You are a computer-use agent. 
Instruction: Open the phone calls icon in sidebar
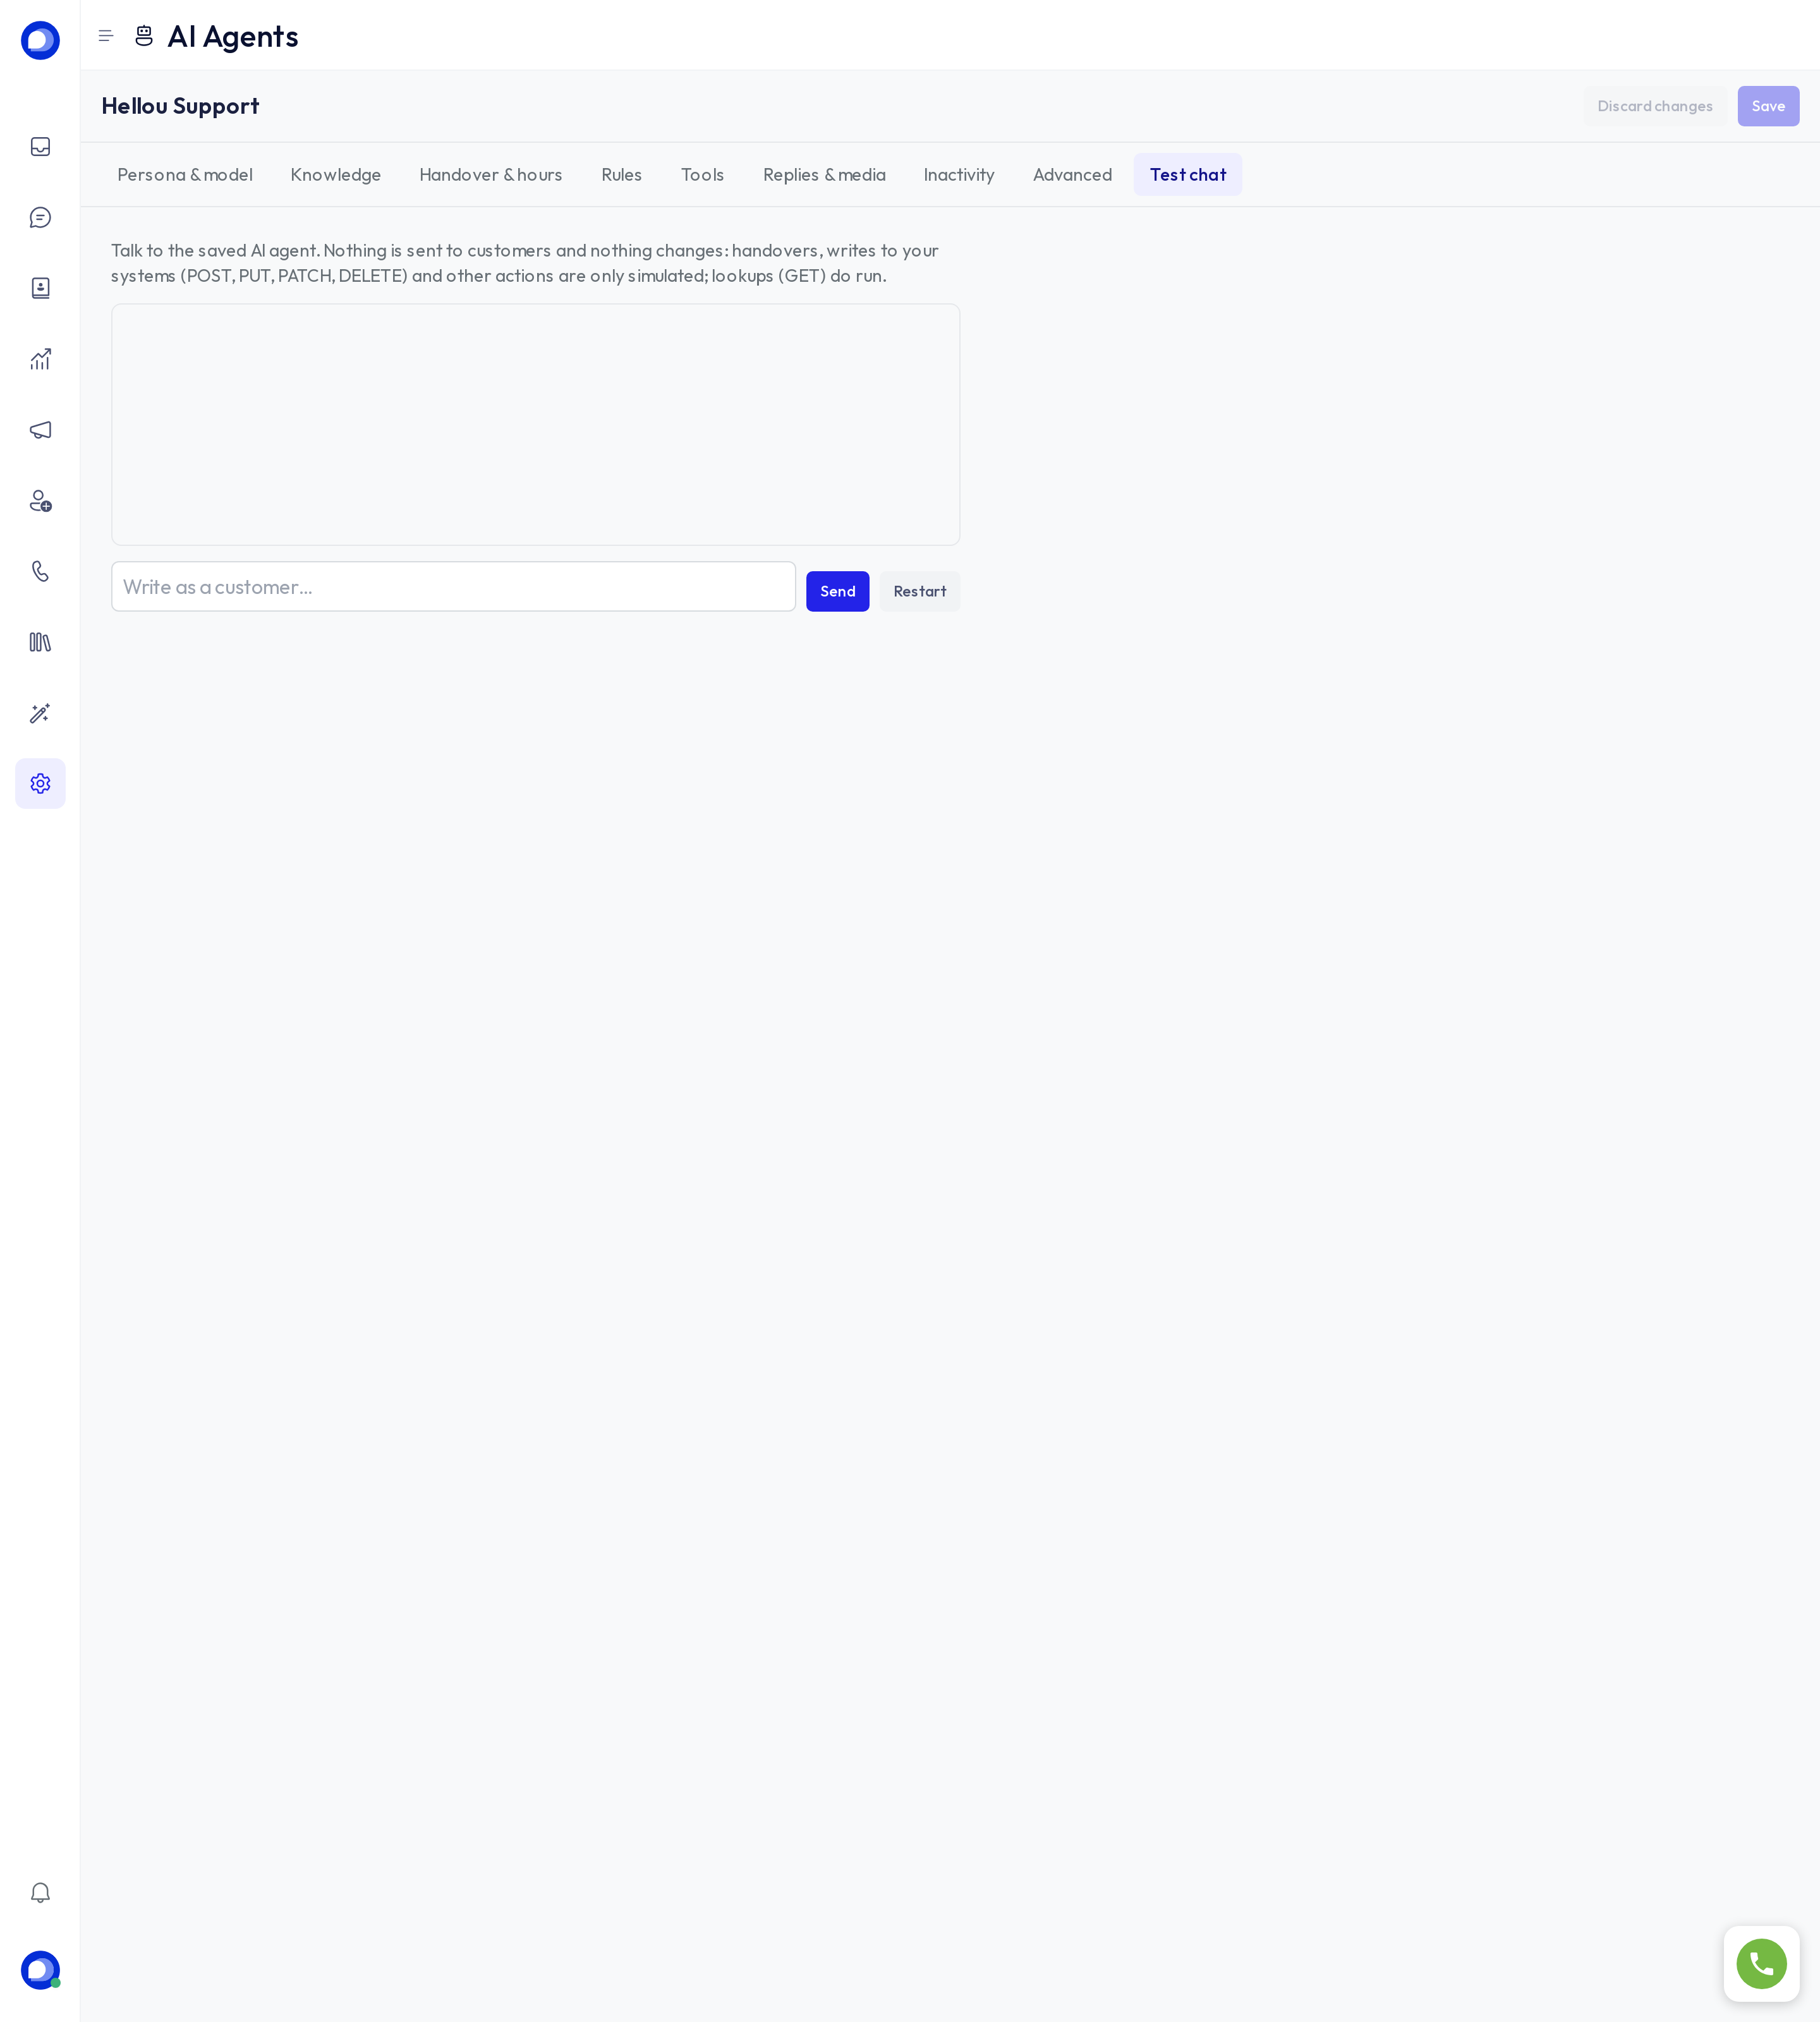[x=40, y=571]
